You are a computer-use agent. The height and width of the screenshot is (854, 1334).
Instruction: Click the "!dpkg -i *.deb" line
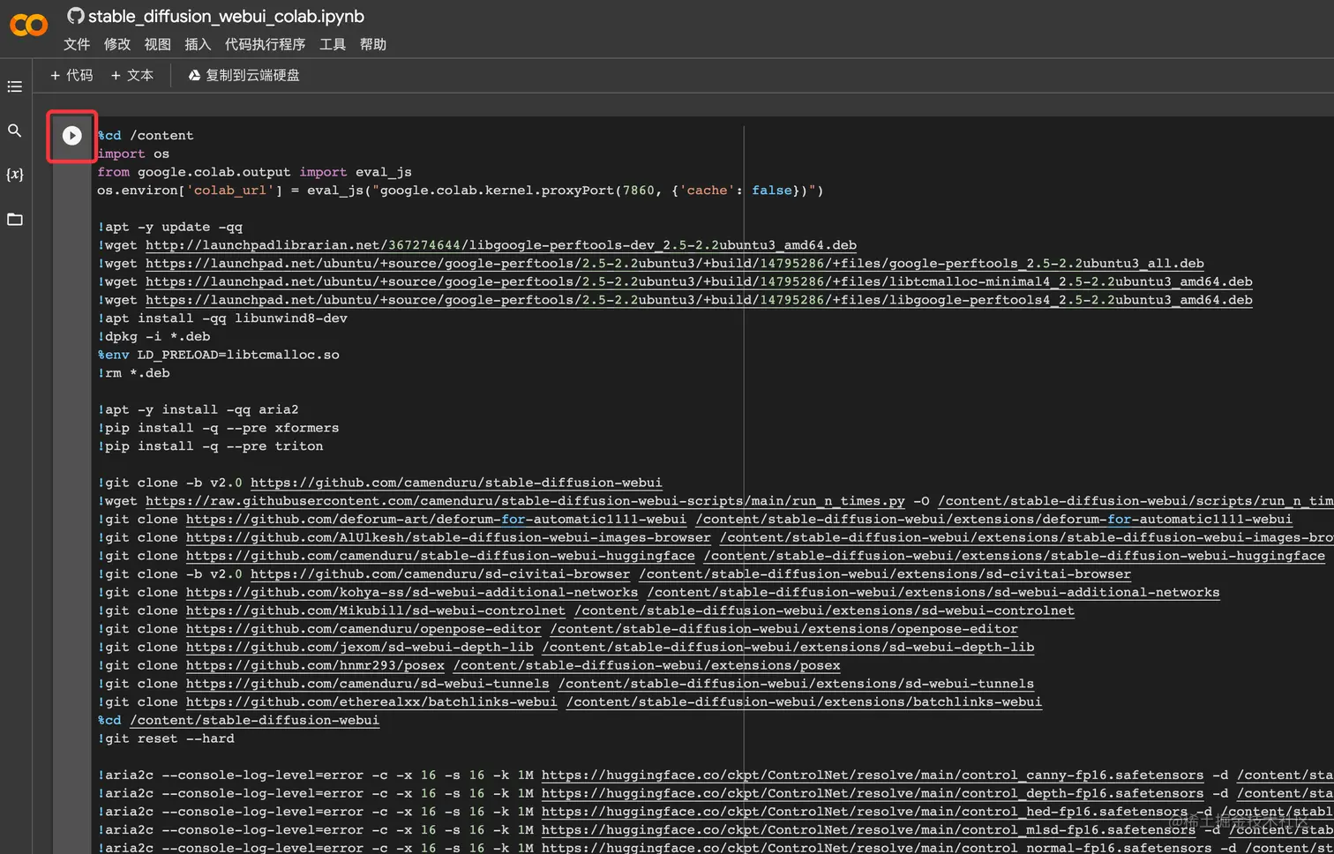[x=154, y=336]
